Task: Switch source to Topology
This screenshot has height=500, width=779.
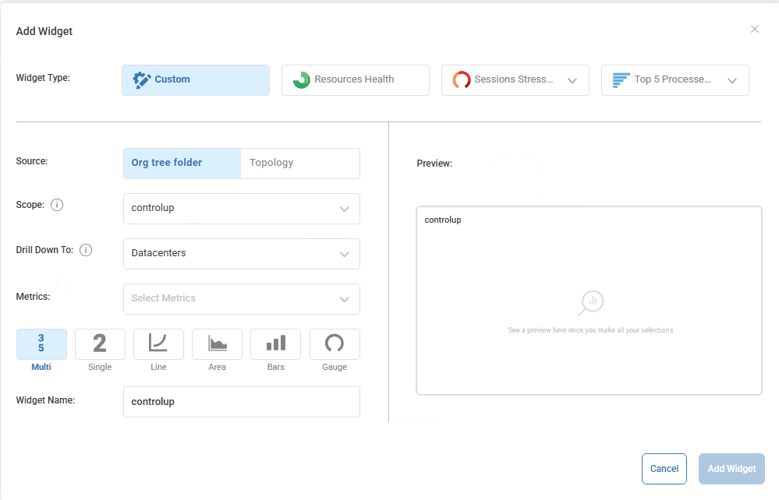Action: tap(272, 163)
